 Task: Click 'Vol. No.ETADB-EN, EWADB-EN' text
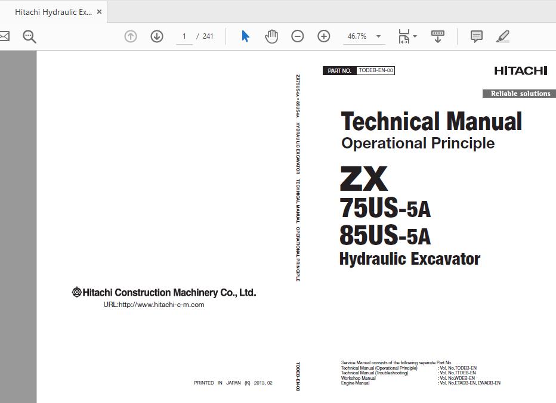pos(470,383)
